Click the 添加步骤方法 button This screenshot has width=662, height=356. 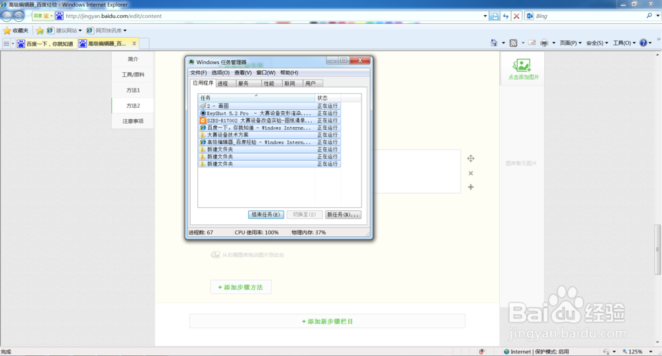pyautogui.click(x=241, y=287)
